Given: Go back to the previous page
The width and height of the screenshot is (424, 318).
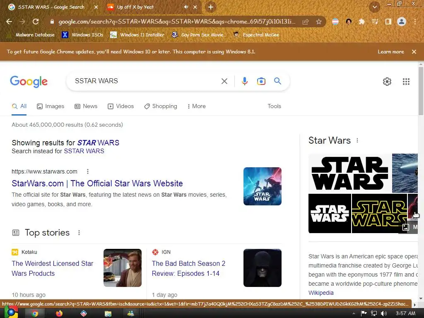Looking at the screenshot, I should 9,22.
